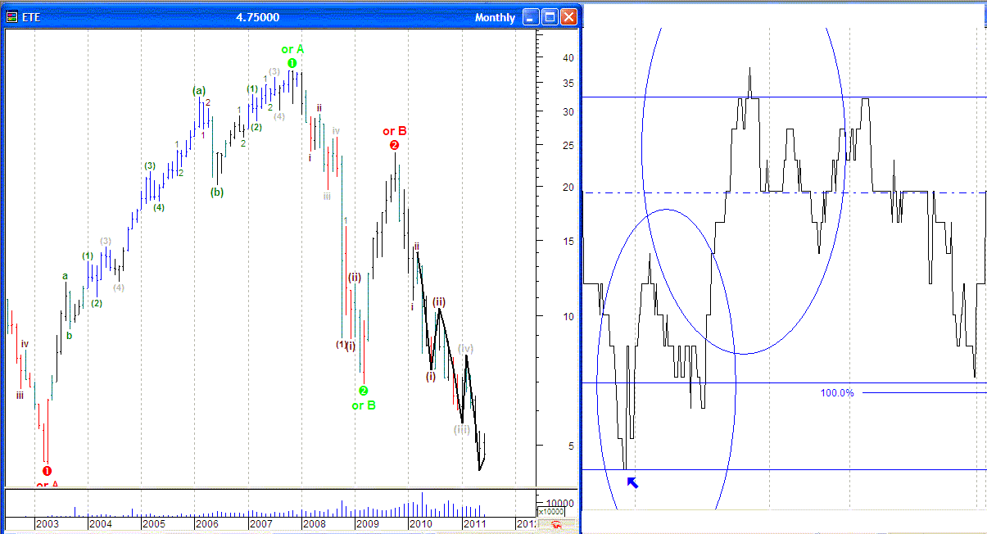Image resolution: width=987 pixels, height=534 pixels.
Task: Click the 100.0% retracement label in right chart
Action: click(837, 393)
